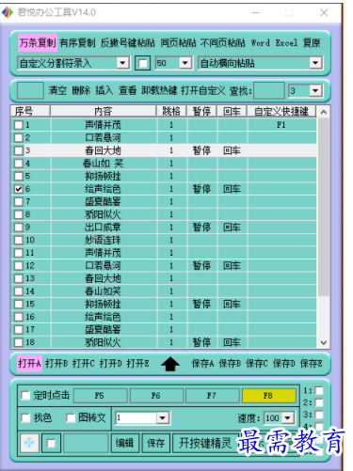Screen dimensions: 353x471
Task: Enable the 定时点击 checkbox
Action: pyautogui.click(x=25, y=396)
